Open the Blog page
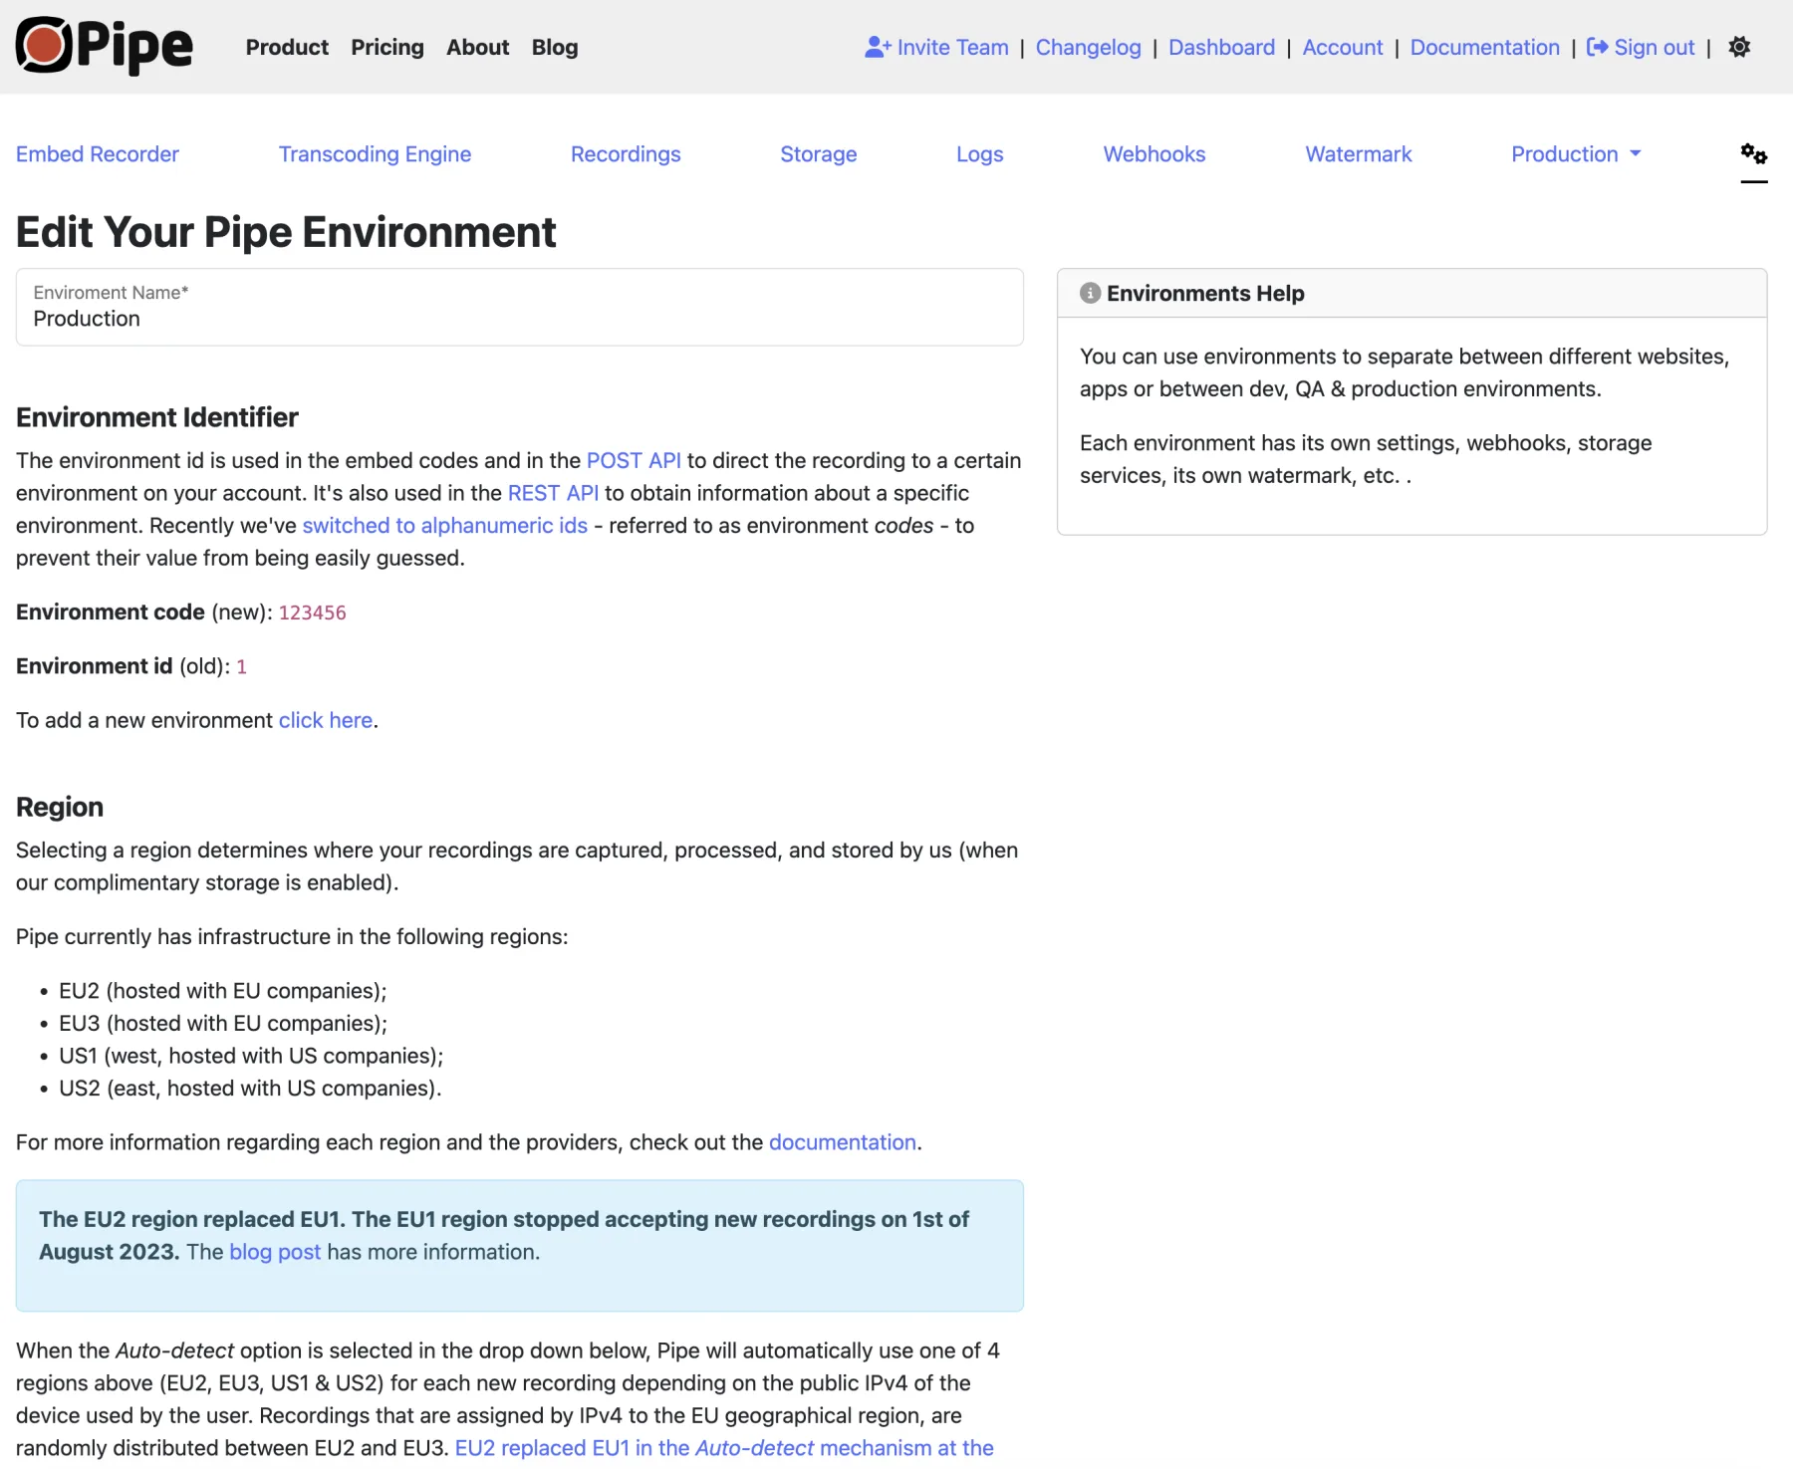This screenshot has height=1469, width=1793. 555,47
